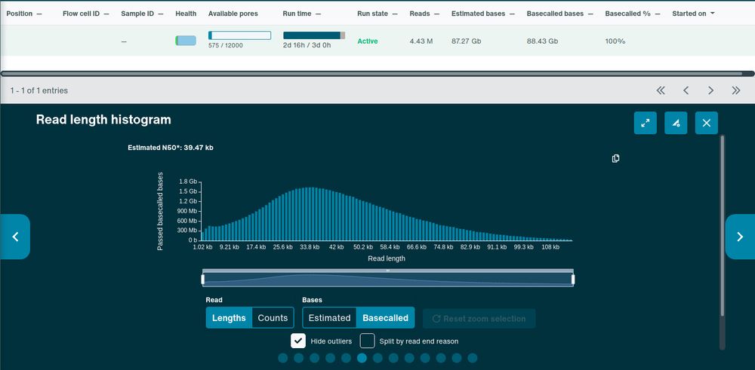Sort by the Run time column

point(302,14)
